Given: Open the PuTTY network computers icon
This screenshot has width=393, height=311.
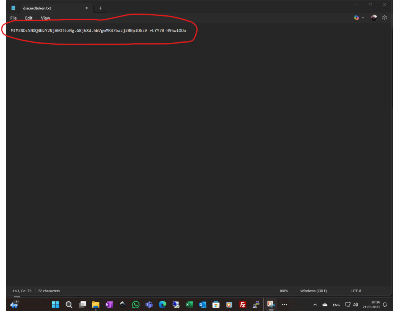Looking at the screenshot, I should (x=256, y=305).
